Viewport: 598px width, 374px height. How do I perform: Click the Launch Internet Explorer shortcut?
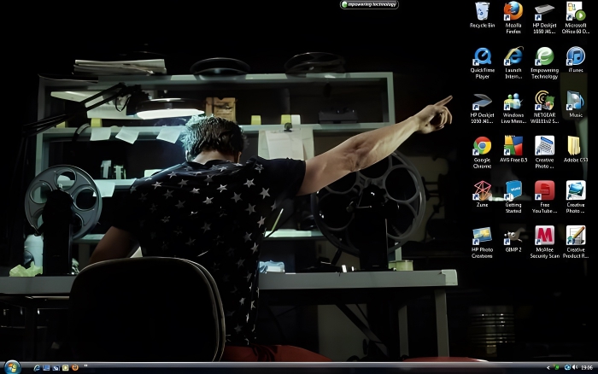tap(513, 57)
